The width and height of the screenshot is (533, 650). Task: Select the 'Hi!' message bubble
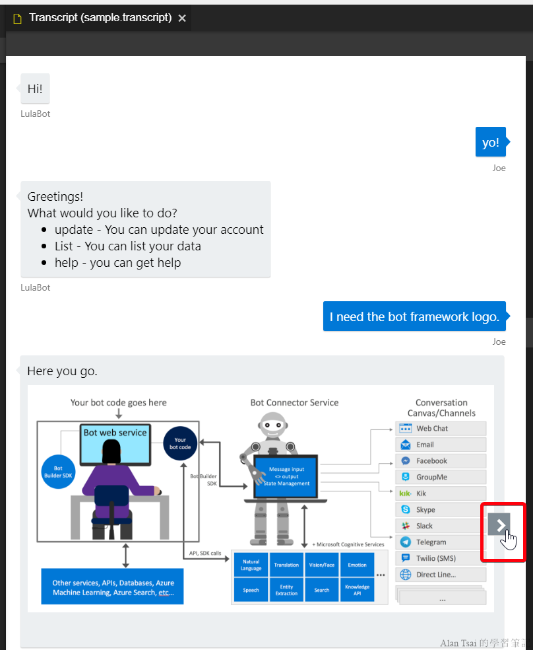(35, 89)
